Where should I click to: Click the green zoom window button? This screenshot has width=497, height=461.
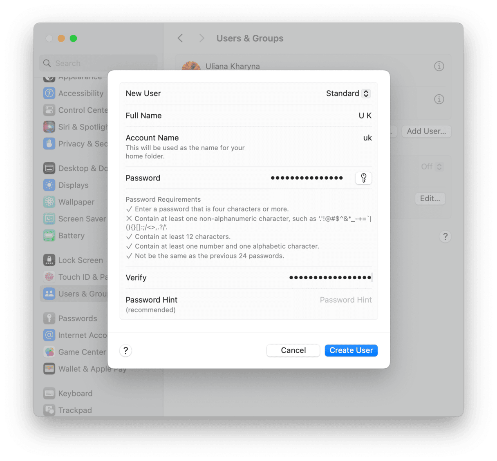73,38
